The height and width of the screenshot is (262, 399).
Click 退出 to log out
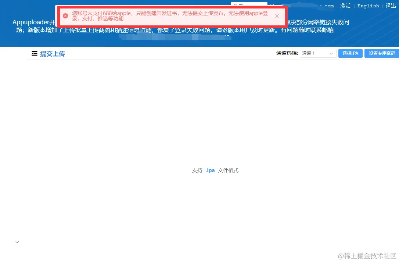(x=391, y=6)
